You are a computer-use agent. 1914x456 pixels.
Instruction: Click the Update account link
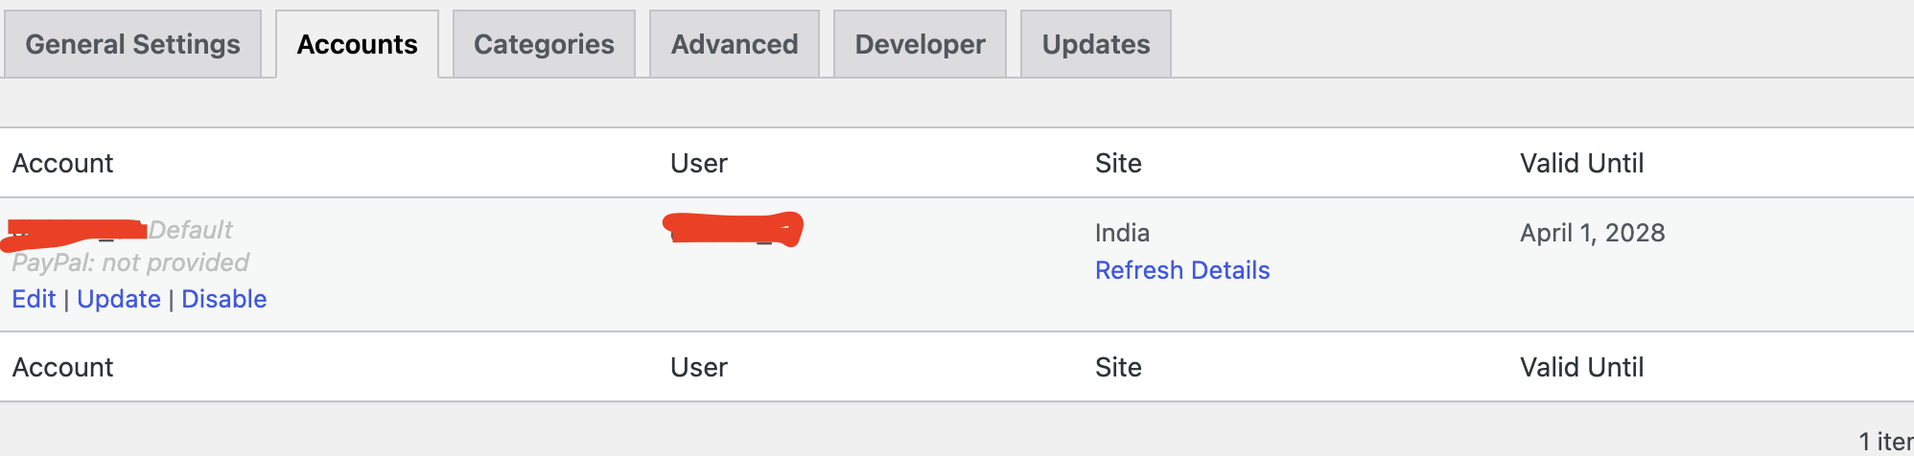pyautogui.click(x=119, y=299)
